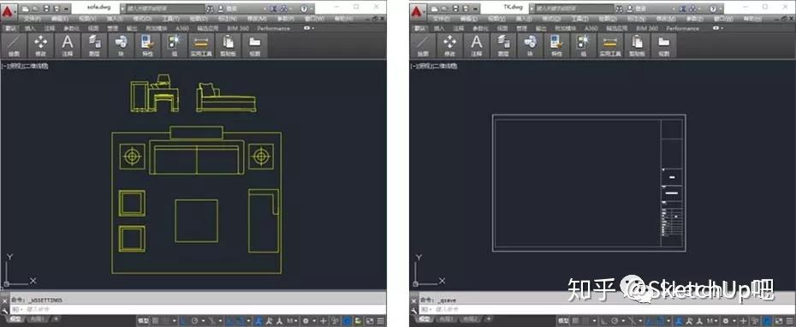Click keyword search field in sofa.dwg title bar
Viewport: 796px width, 327px height.
(x=165, y=9)
